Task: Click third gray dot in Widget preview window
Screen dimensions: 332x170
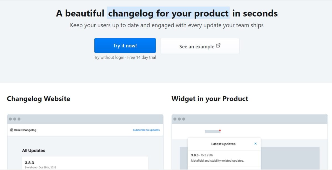Action: 183,119
